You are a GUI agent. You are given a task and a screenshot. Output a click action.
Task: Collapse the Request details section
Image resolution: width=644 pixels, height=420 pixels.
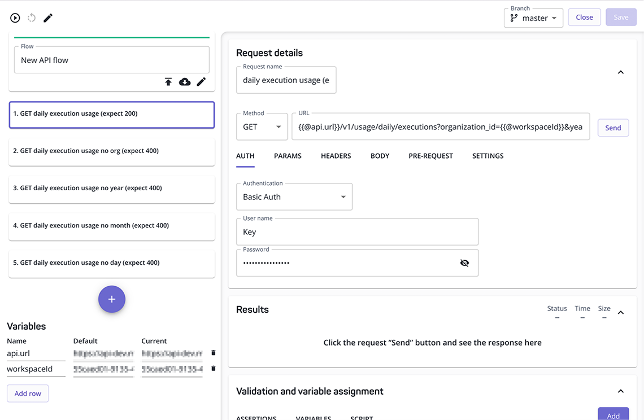click(620, 72)
